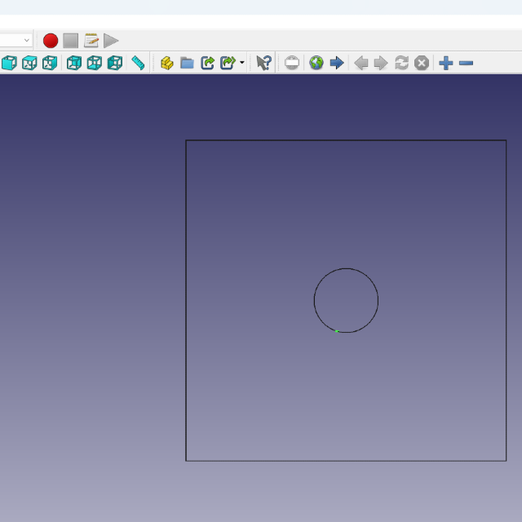Select the measure distance ruler tool
Screen dimensions: 522x522
click(138, 63)
